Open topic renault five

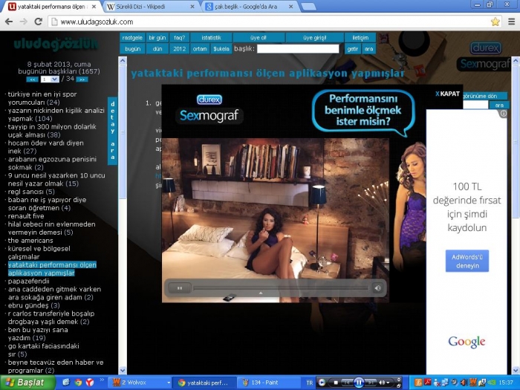26,216
